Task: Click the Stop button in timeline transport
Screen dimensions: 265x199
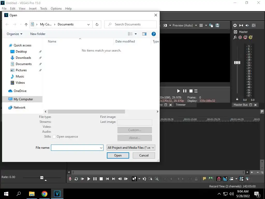Action: click(101, 179)
